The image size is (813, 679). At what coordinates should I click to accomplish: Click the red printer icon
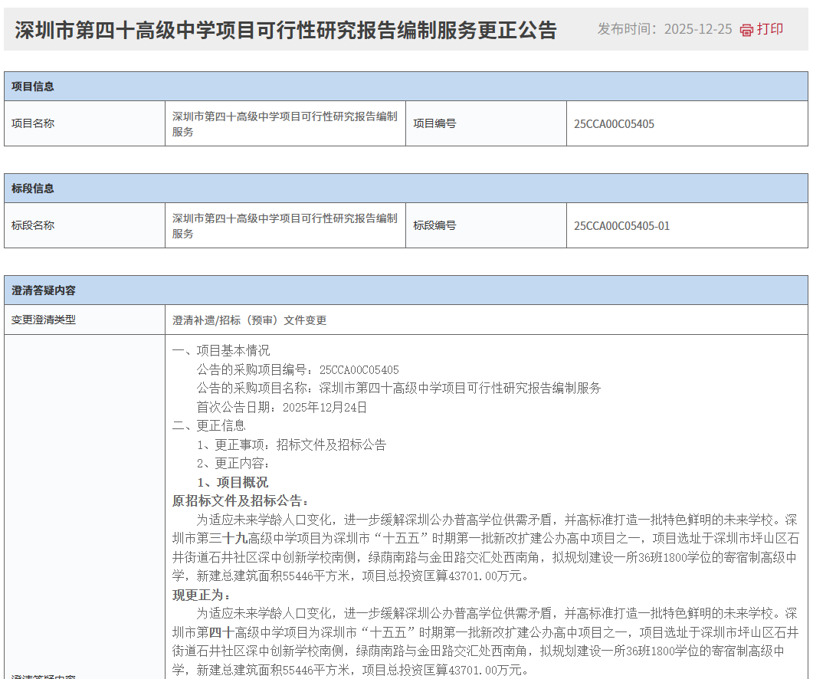(x=746, y=31)
